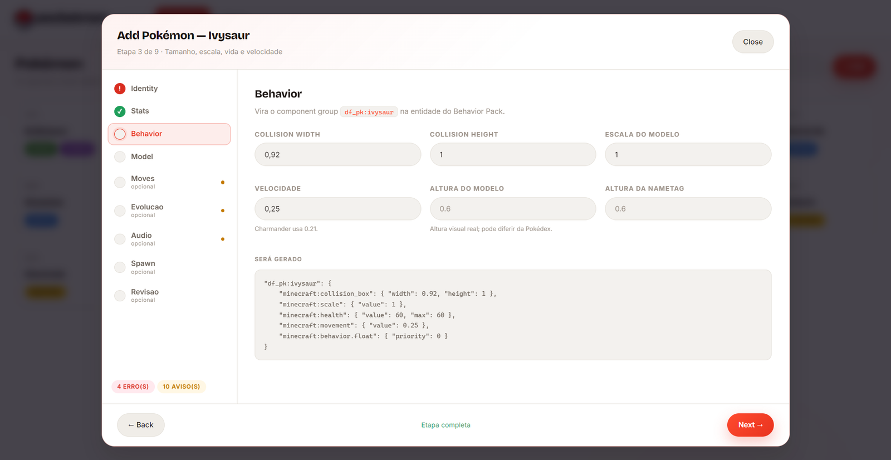
Task: Click the red df_pk:ivysaur code chip
Action: (369, 112)
